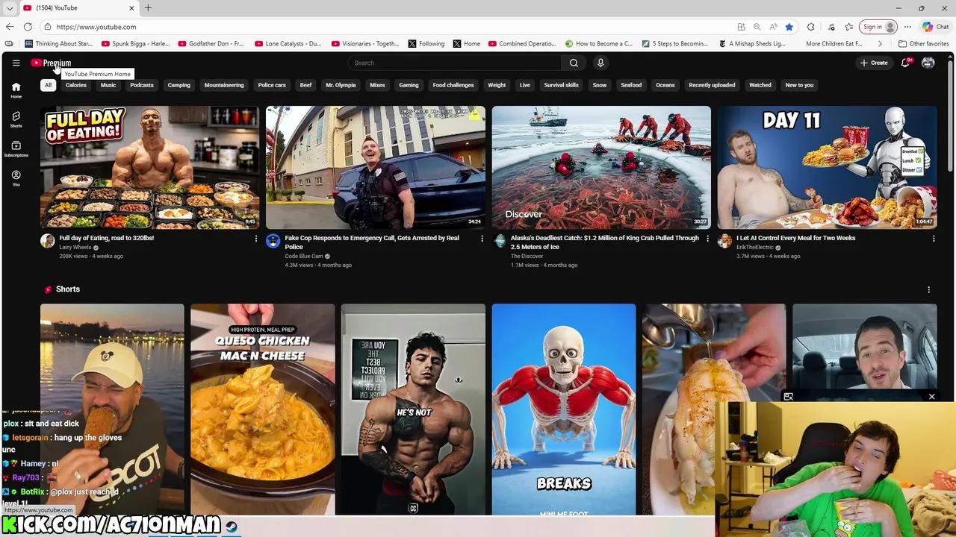
Task: Play the king crab Discover video thumbnail
Action: click(x=601, y=167)
